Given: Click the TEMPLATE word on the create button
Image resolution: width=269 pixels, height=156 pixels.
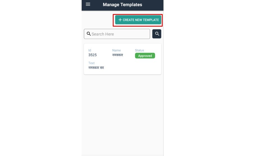Looking at the screenshot, I should [151, 20].
